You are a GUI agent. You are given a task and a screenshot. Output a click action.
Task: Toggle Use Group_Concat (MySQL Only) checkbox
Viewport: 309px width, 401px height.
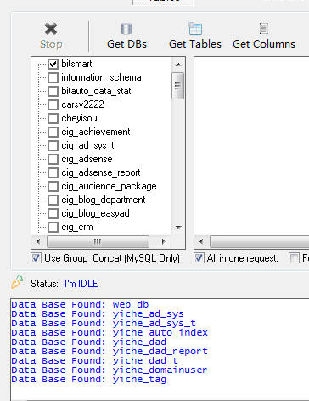pos(36,258)
